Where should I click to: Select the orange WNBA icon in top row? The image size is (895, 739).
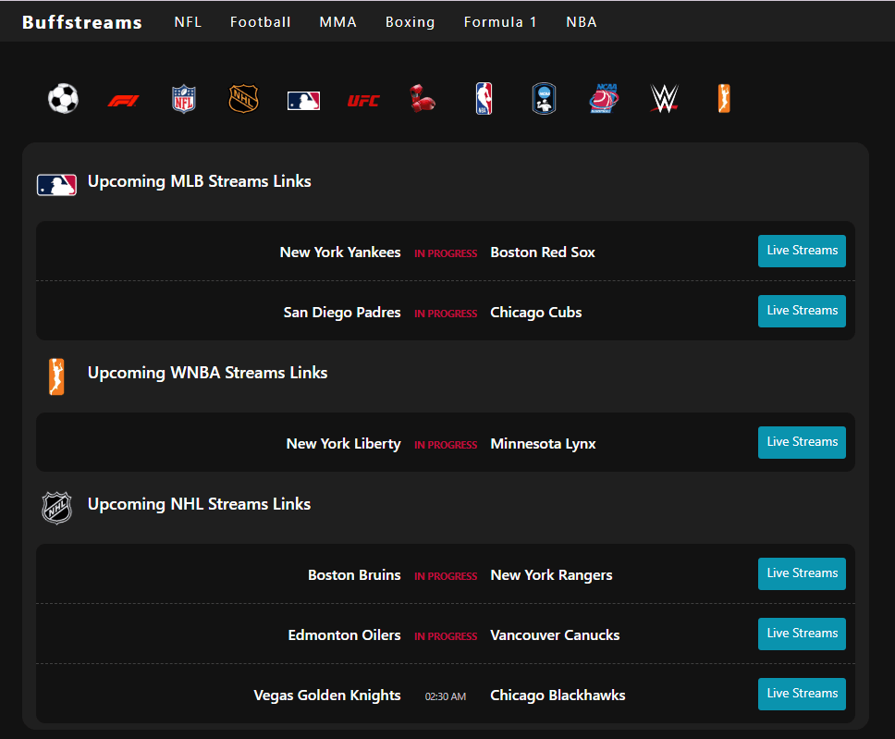[x=724, y=99]
